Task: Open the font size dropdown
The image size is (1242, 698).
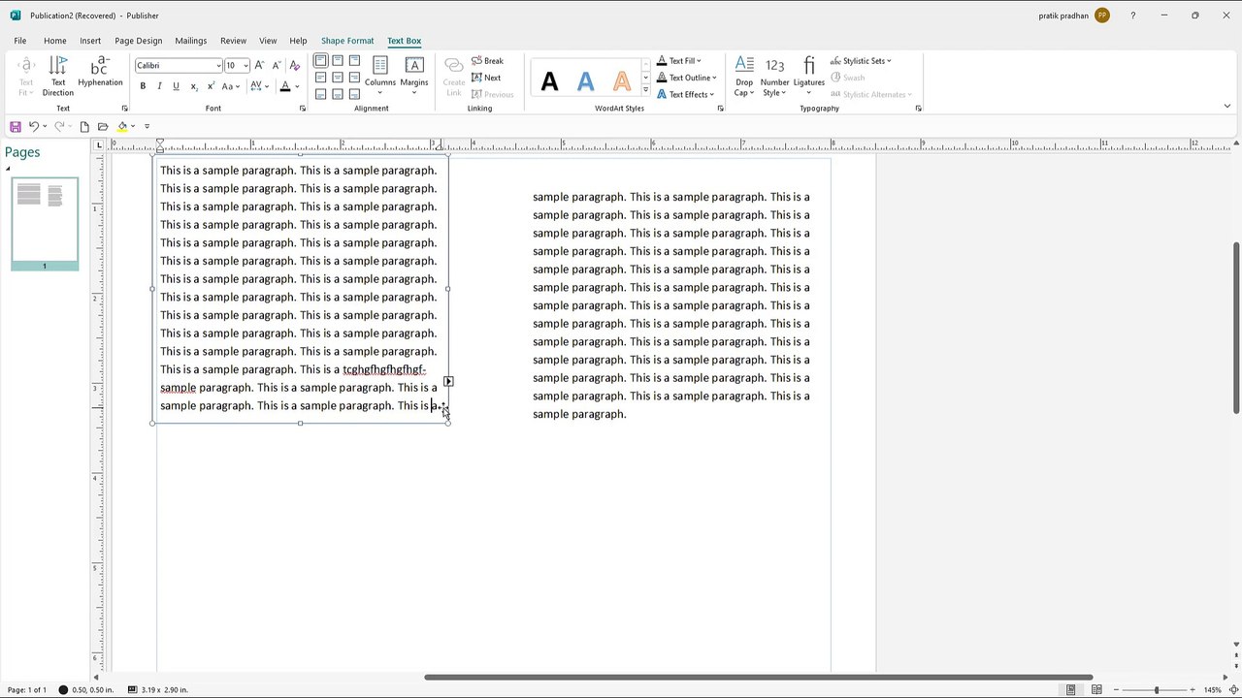Action: pyautogui.click(x=245, y=65)
